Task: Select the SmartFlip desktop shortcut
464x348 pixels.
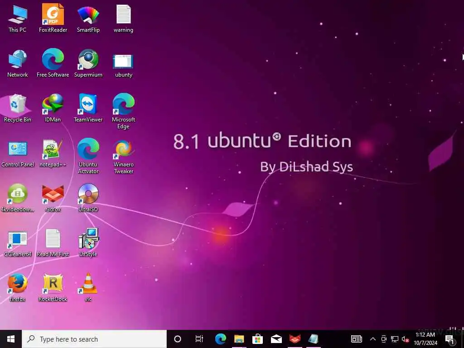Action: [88, 18]
